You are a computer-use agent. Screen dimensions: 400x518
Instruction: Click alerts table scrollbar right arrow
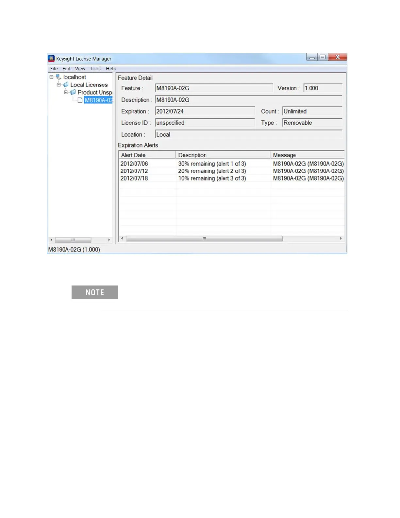341,238
